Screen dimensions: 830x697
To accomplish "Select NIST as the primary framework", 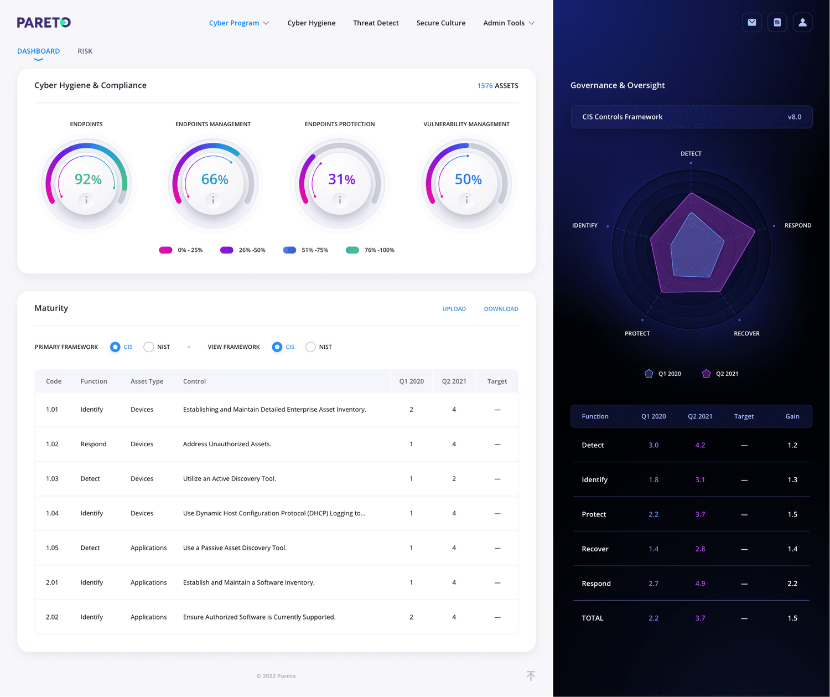I will (x=148, y=347).
